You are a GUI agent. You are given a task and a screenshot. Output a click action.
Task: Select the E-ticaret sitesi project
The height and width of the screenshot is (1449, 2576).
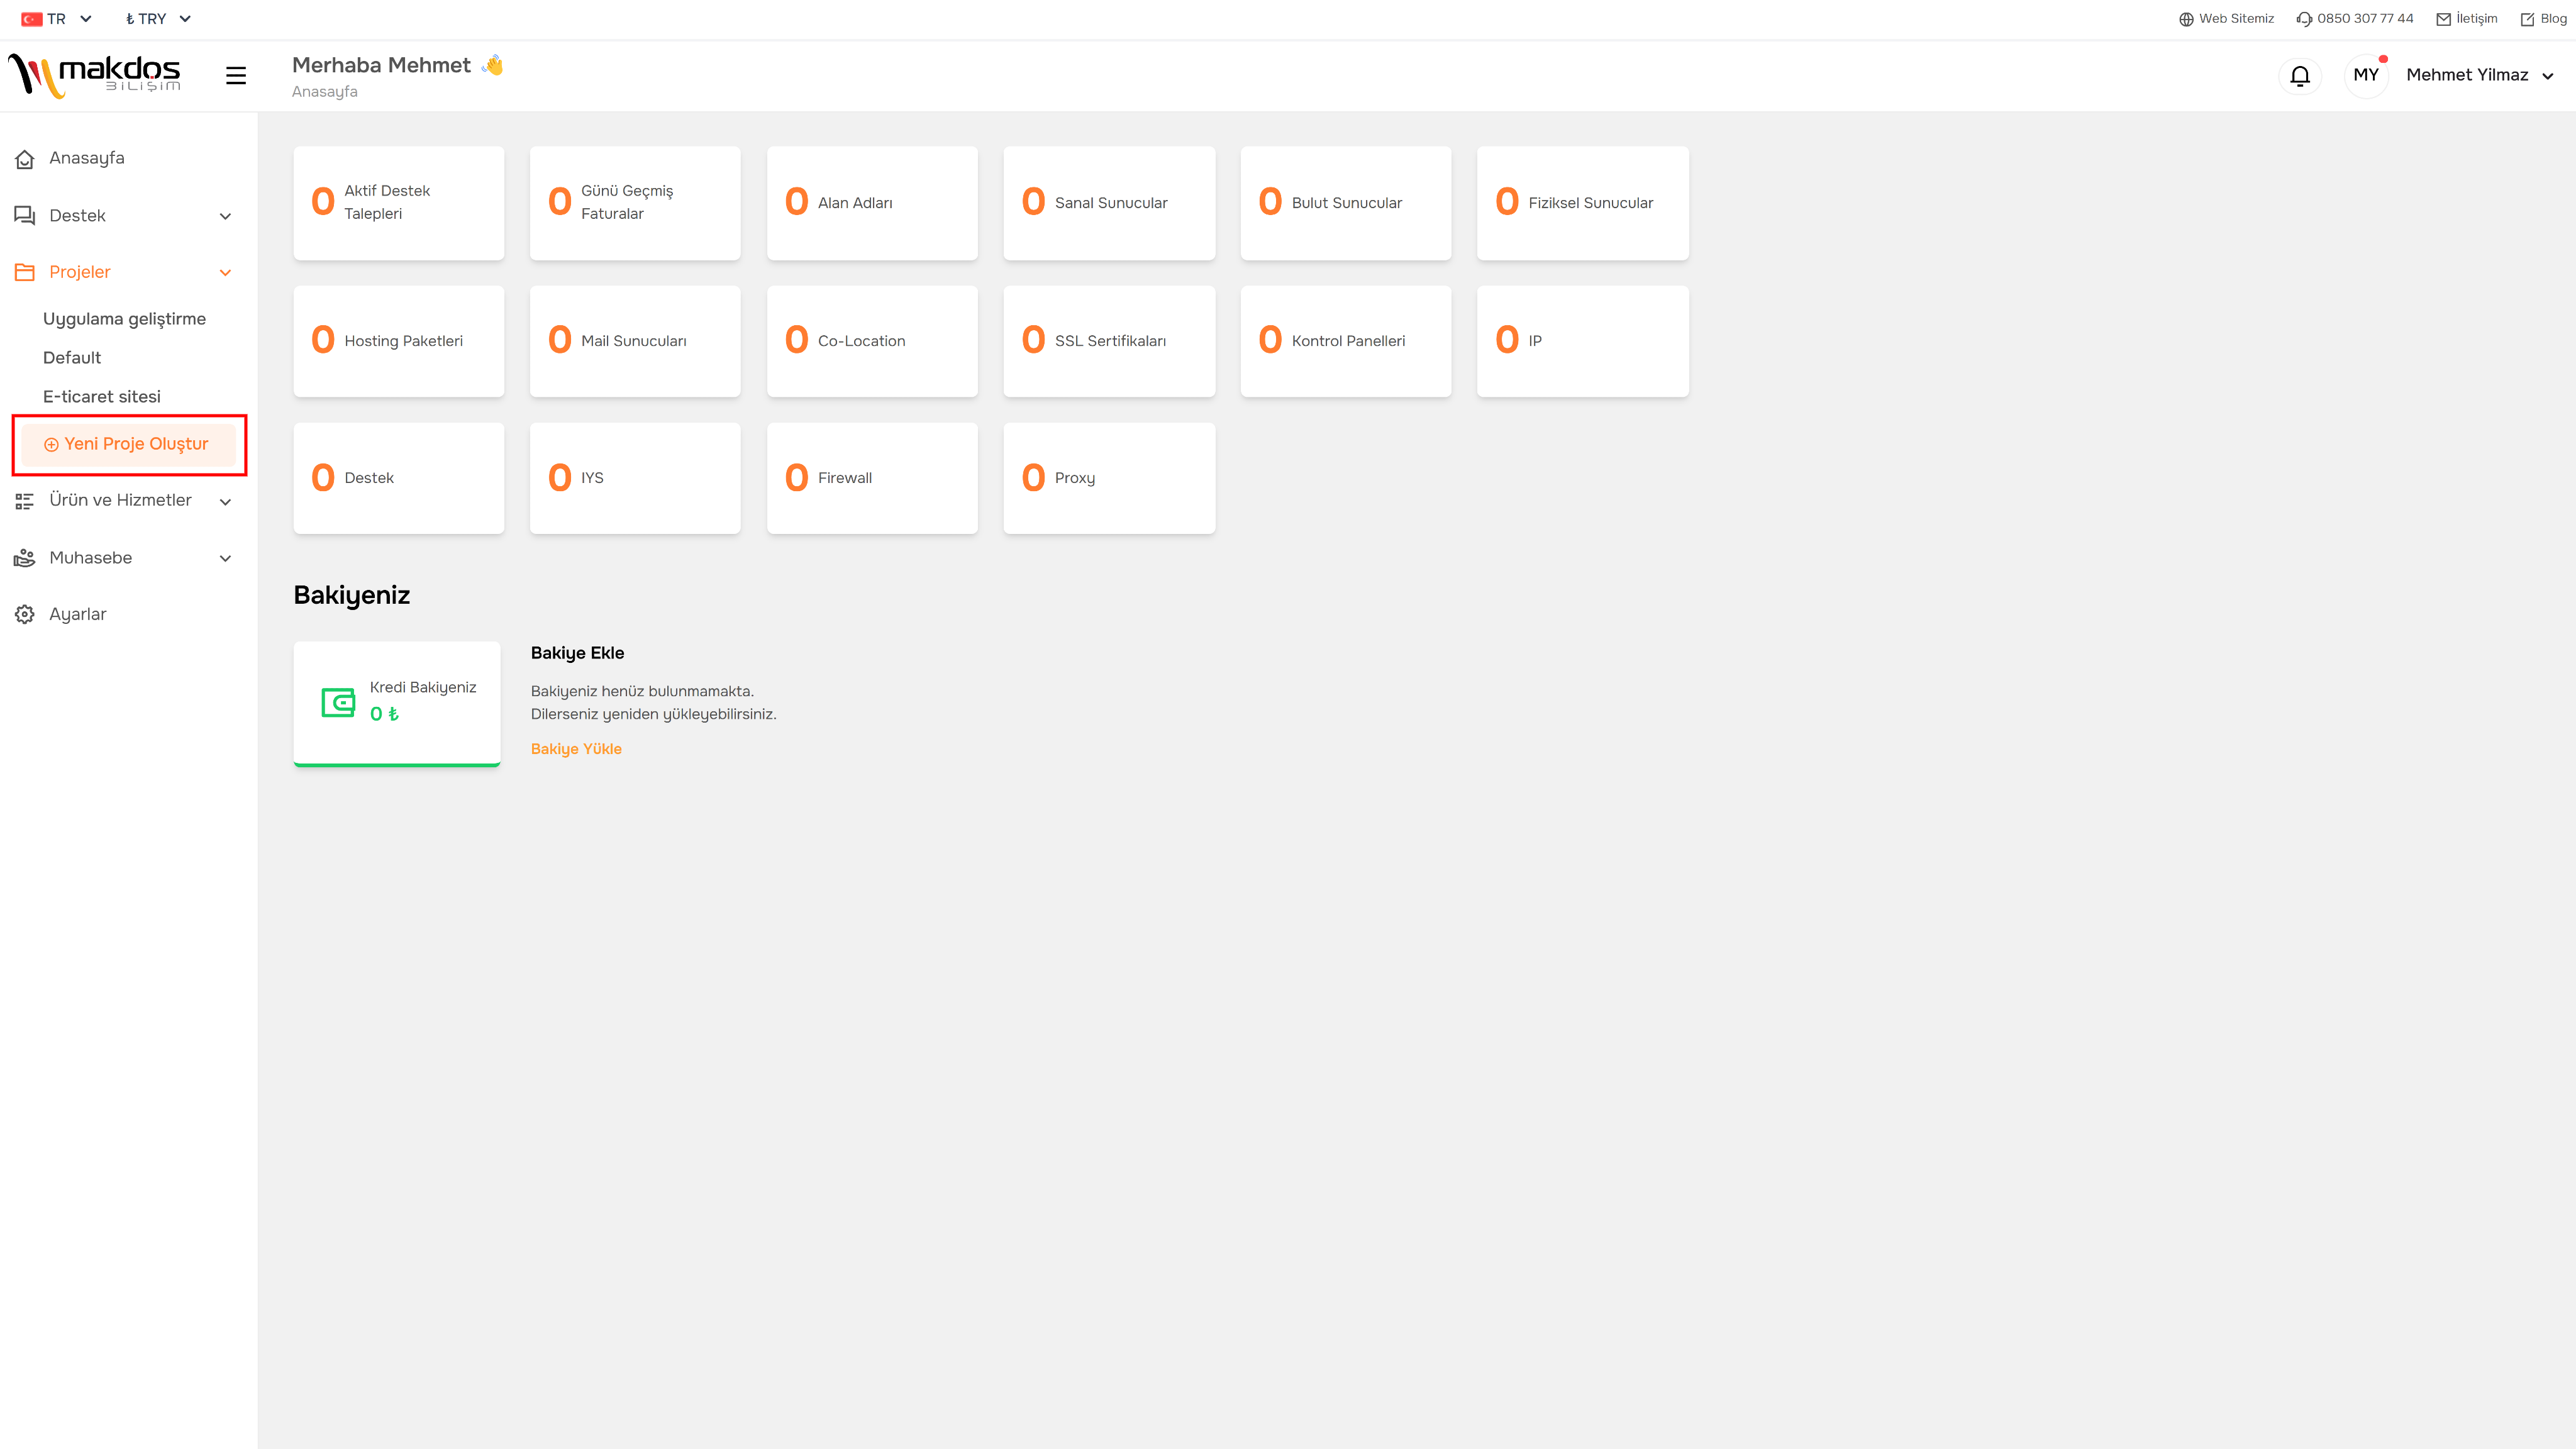(x=101, y=397)
